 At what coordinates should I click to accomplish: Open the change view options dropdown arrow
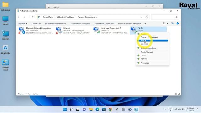(167, 24)
